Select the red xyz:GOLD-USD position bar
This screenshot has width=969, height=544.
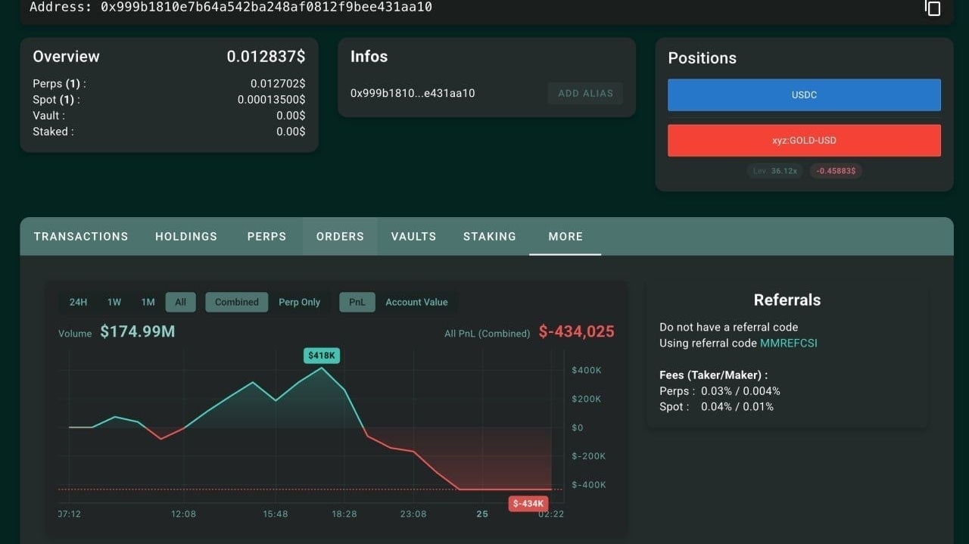click(x=804, y=140)
